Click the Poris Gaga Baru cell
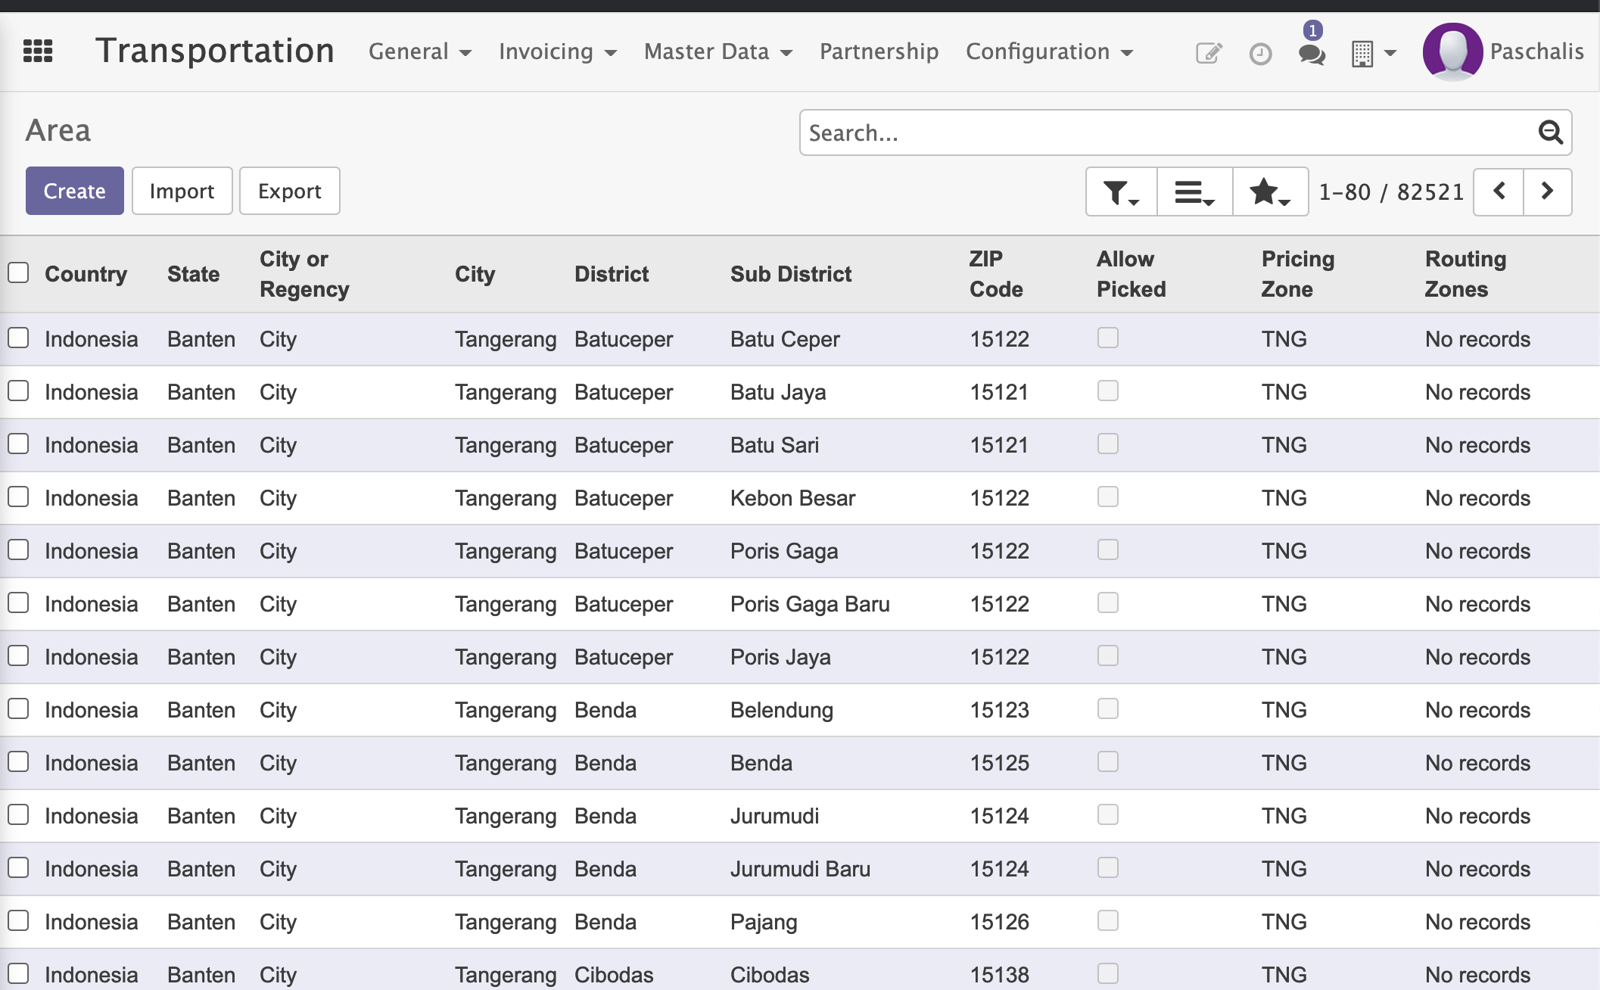1600x990 pixels. [810, 604]
